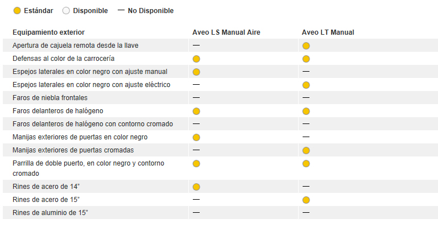438x231 pixels.
Task: Click Aveo LS dot for espejos ajuste manual
Action: 196,72
